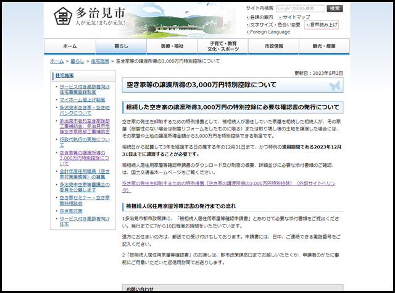
Task: Click the Tajimi city logo emblem
Action: pyautogui.click(x=63, y=15)
